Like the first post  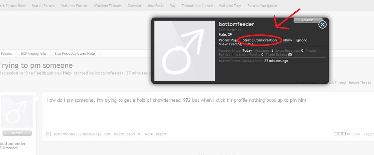point(357,134)
